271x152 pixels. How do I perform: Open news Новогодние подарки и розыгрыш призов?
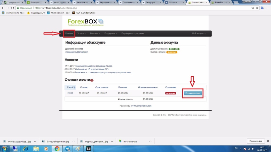coord(93,66)
